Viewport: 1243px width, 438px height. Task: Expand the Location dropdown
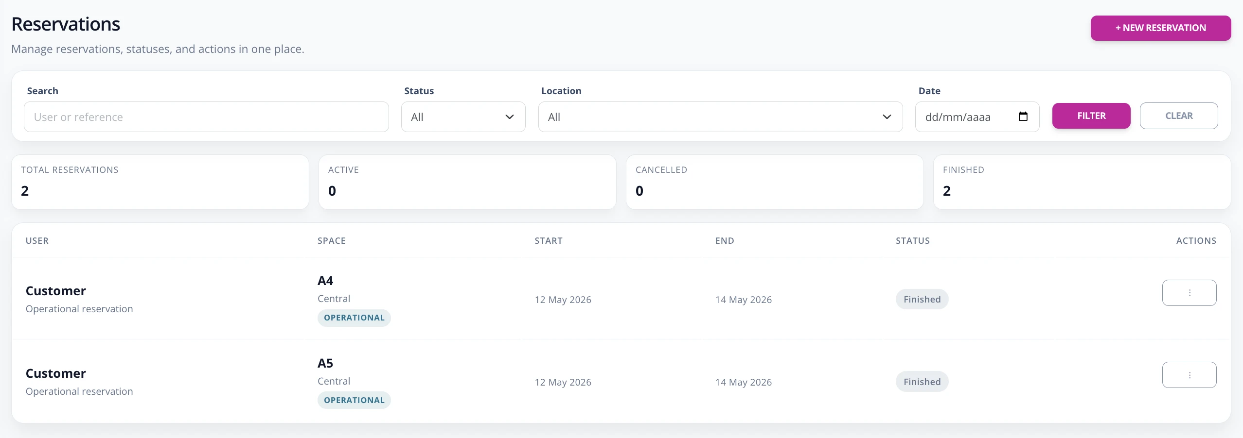[x=720, y=117]
